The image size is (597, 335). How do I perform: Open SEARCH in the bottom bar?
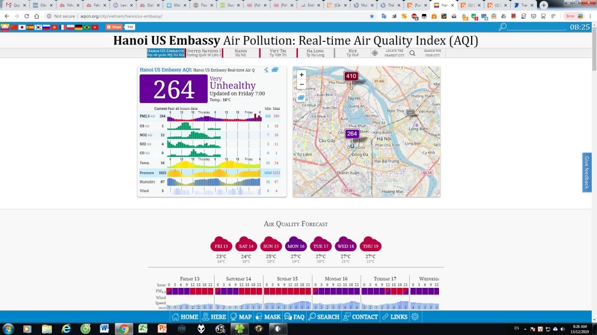click(x=324, y=317)
